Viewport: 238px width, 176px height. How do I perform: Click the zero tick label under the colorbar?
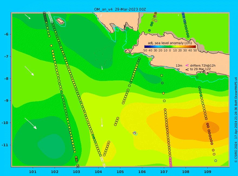[x=170, y=50]
